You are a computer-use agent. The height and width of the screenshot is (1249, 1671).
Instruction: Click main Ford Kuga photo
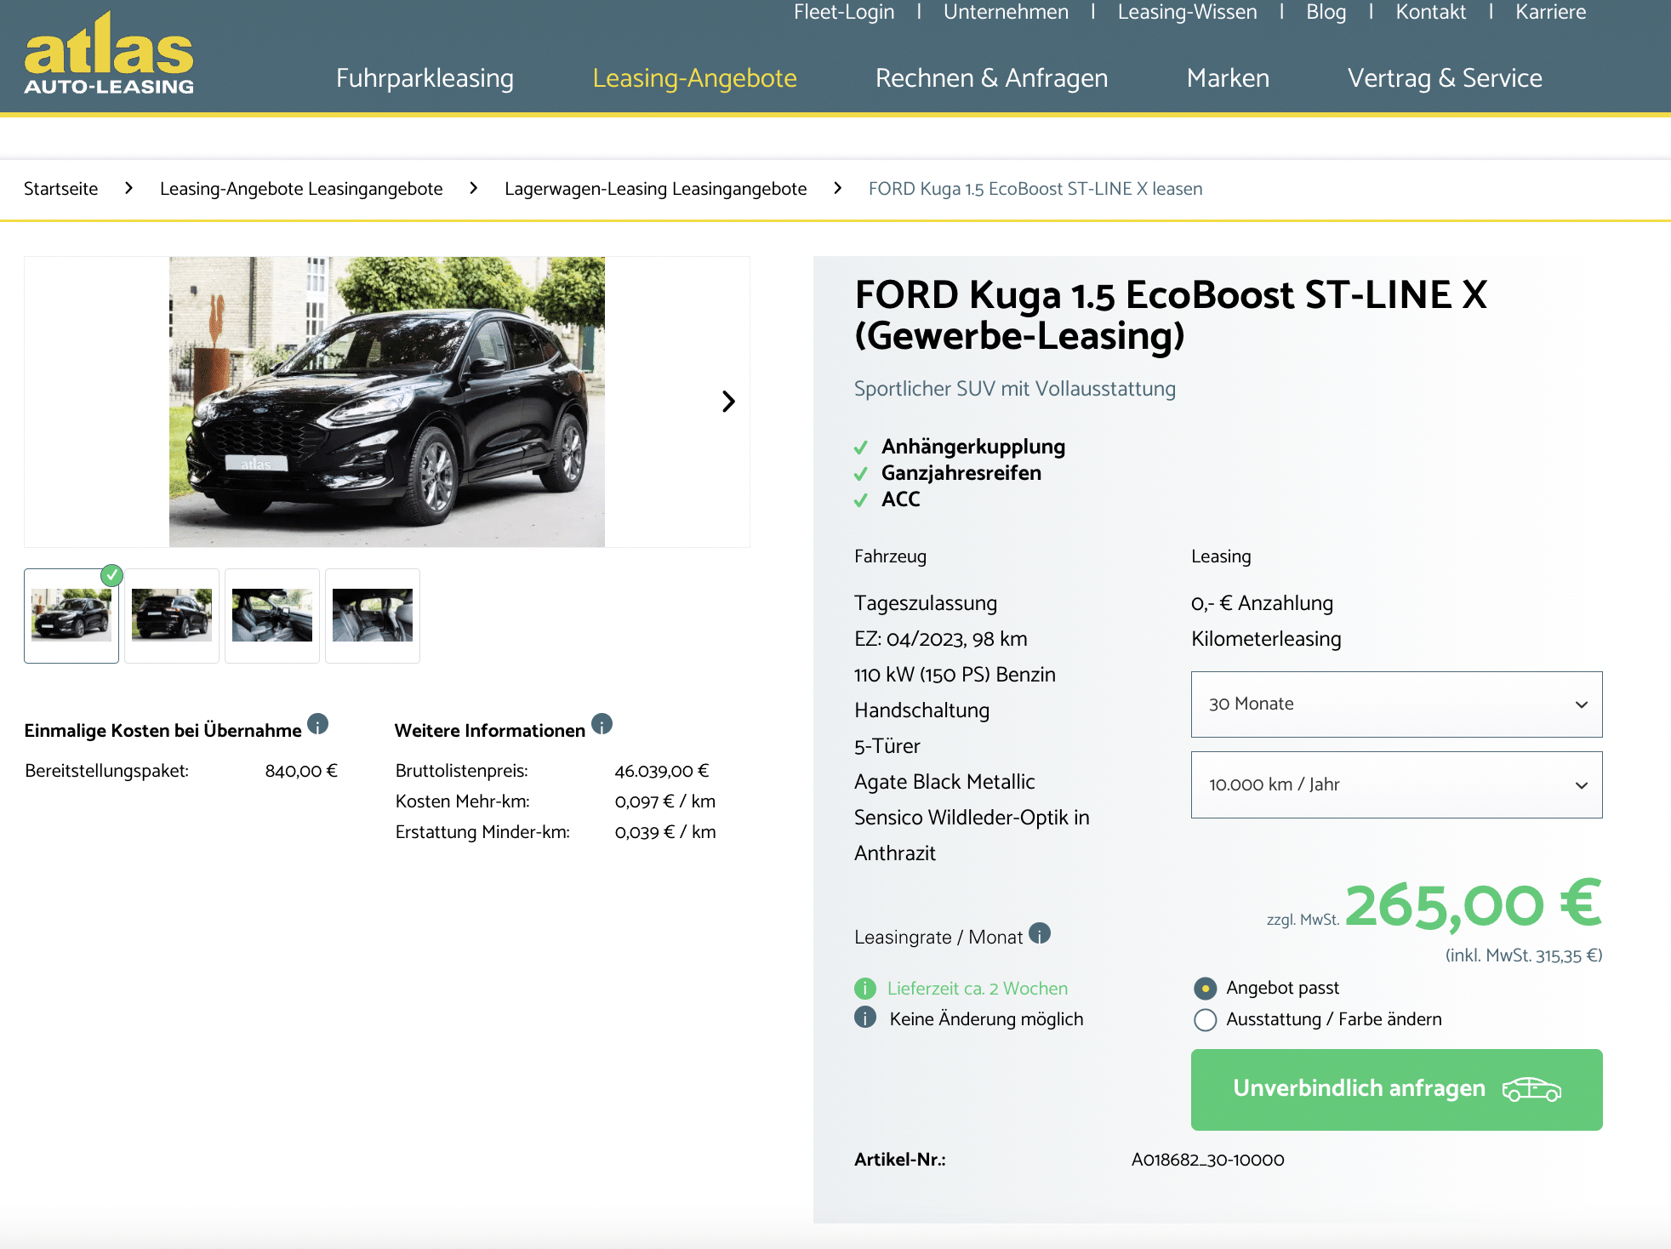tap(387, 402)
